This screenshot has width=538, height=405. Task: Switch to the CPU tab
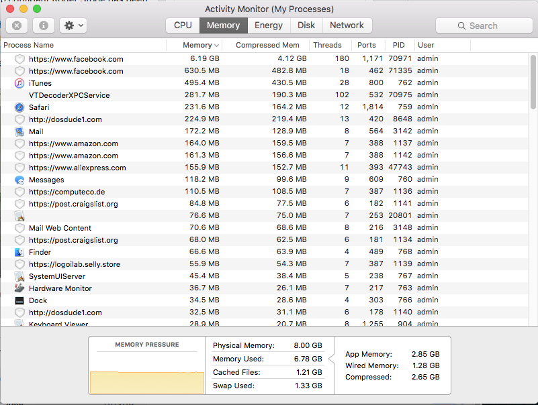tap(183, 25)
